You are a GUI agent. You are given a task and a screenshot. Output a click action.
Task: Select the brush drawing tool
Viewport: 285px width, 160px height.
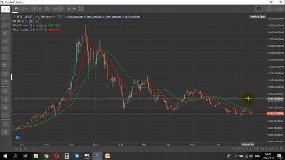coord(5,33)
